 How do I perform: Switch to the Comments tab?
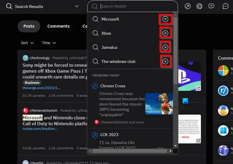pos(58,26)
